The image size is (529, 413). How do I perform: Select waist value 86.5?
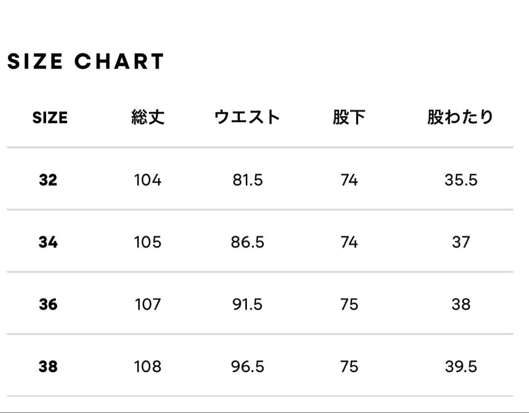pyautogui.click(x=247, y=242)
